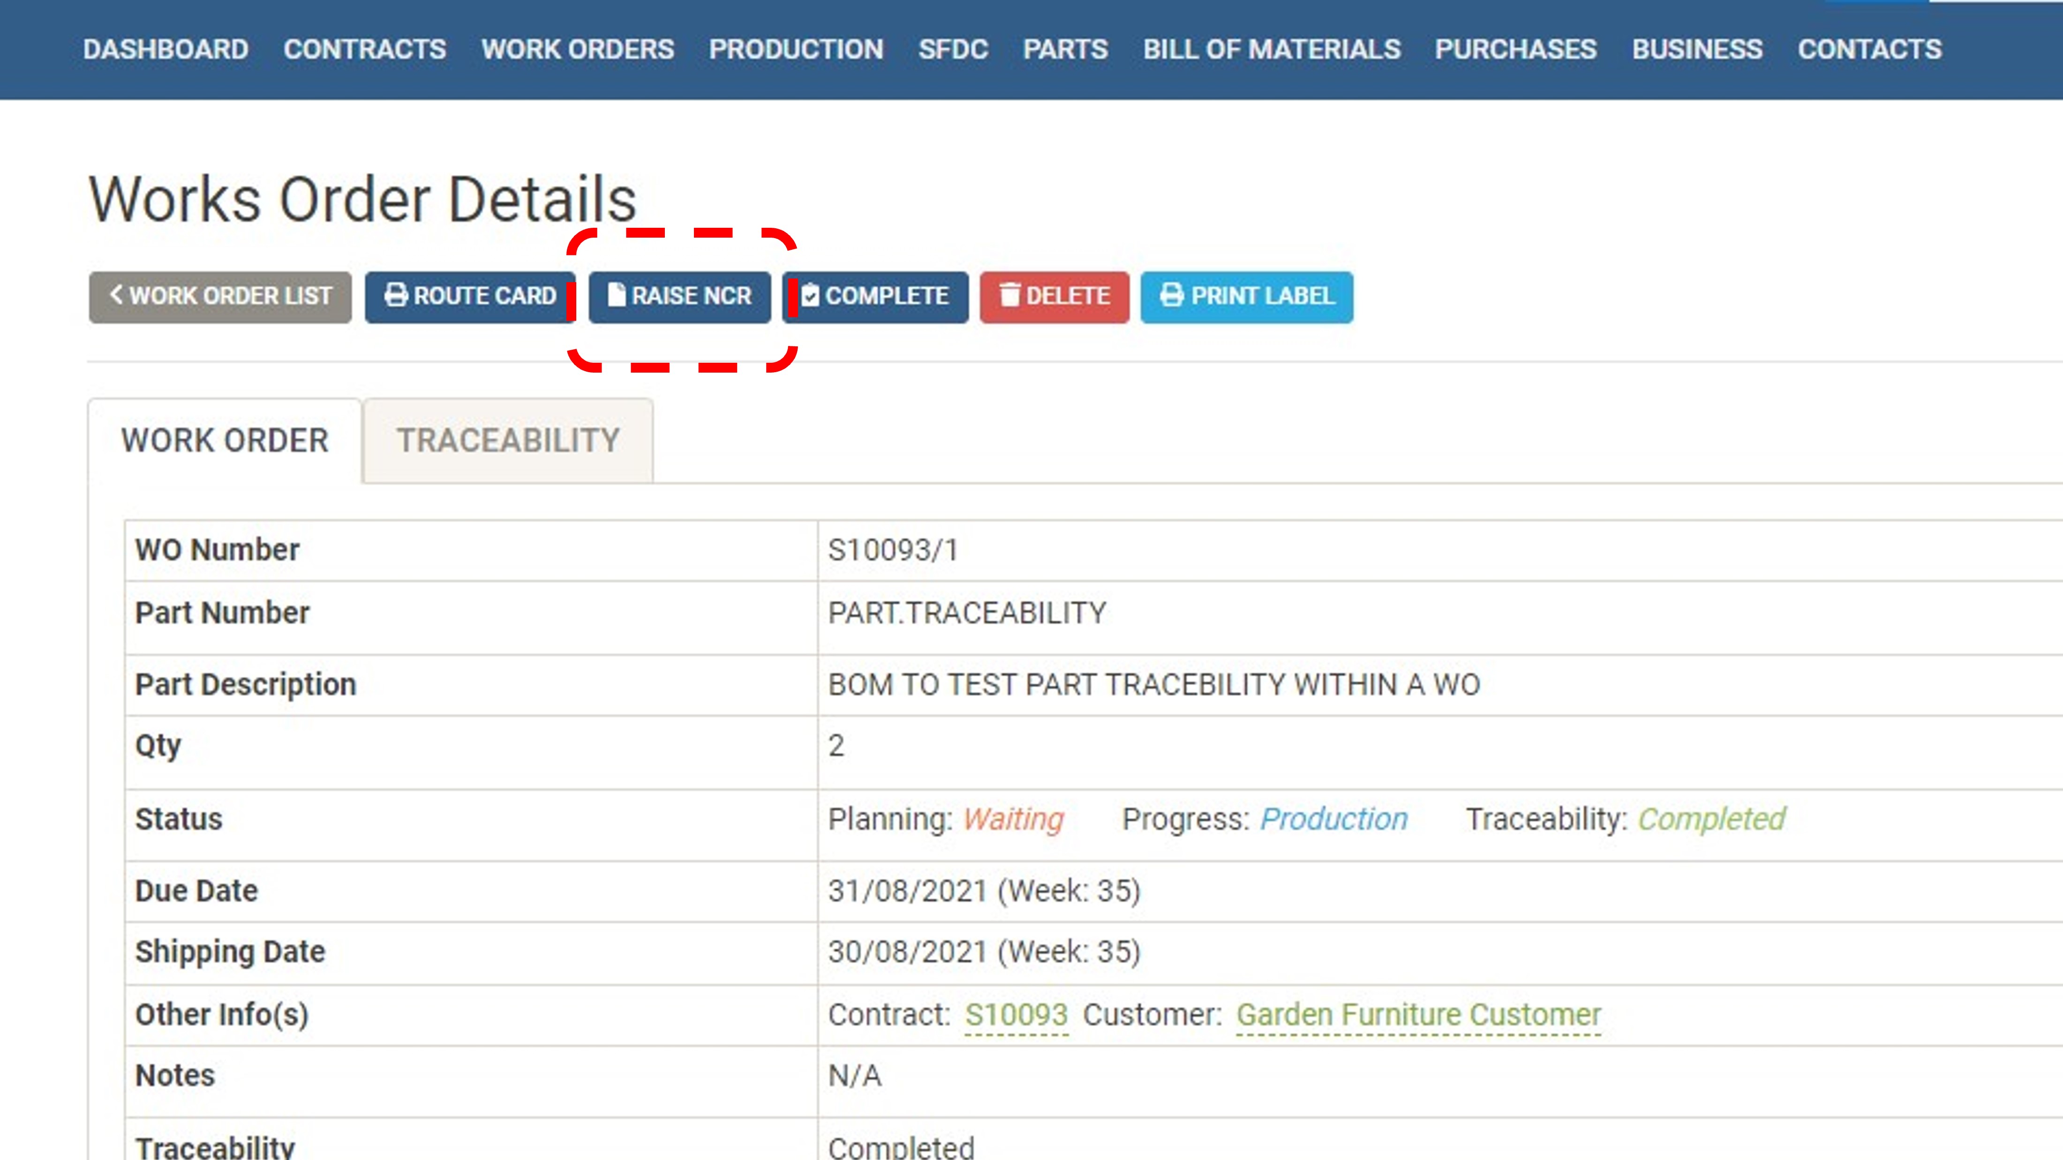Go to the SFDC page
Viewport: 2063px width, 1160px height.
point(954,49)
